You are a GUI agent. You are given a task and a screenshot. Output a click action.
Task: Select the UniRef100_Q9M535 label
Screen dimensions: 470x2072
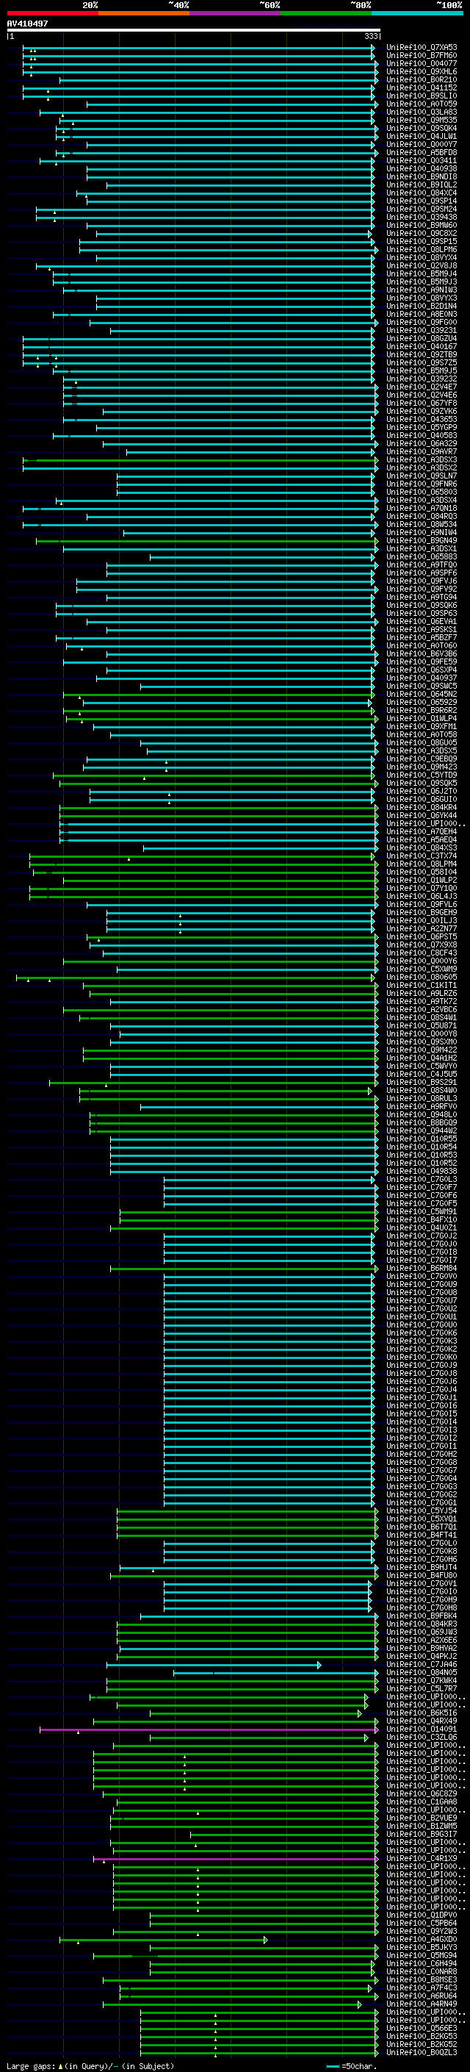click(422, 120)
